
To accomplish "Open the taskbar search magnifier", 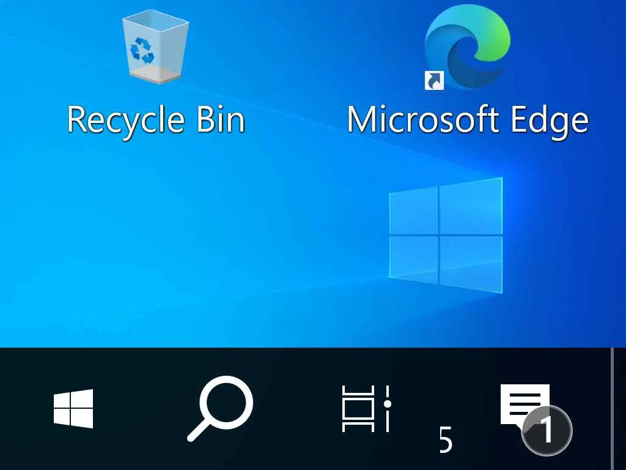I will 220,408.
